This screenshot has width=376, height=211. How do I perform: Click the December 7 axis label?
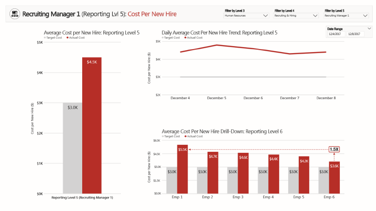[x=289, y=98]
